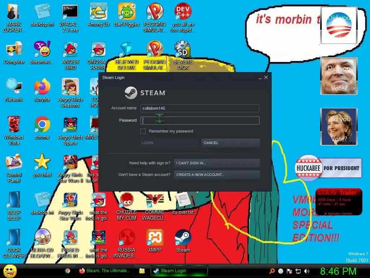The image size is (370, 278).
Task: Click CREATE A NEW ACCOUNT button
Action: coord(217,175)
